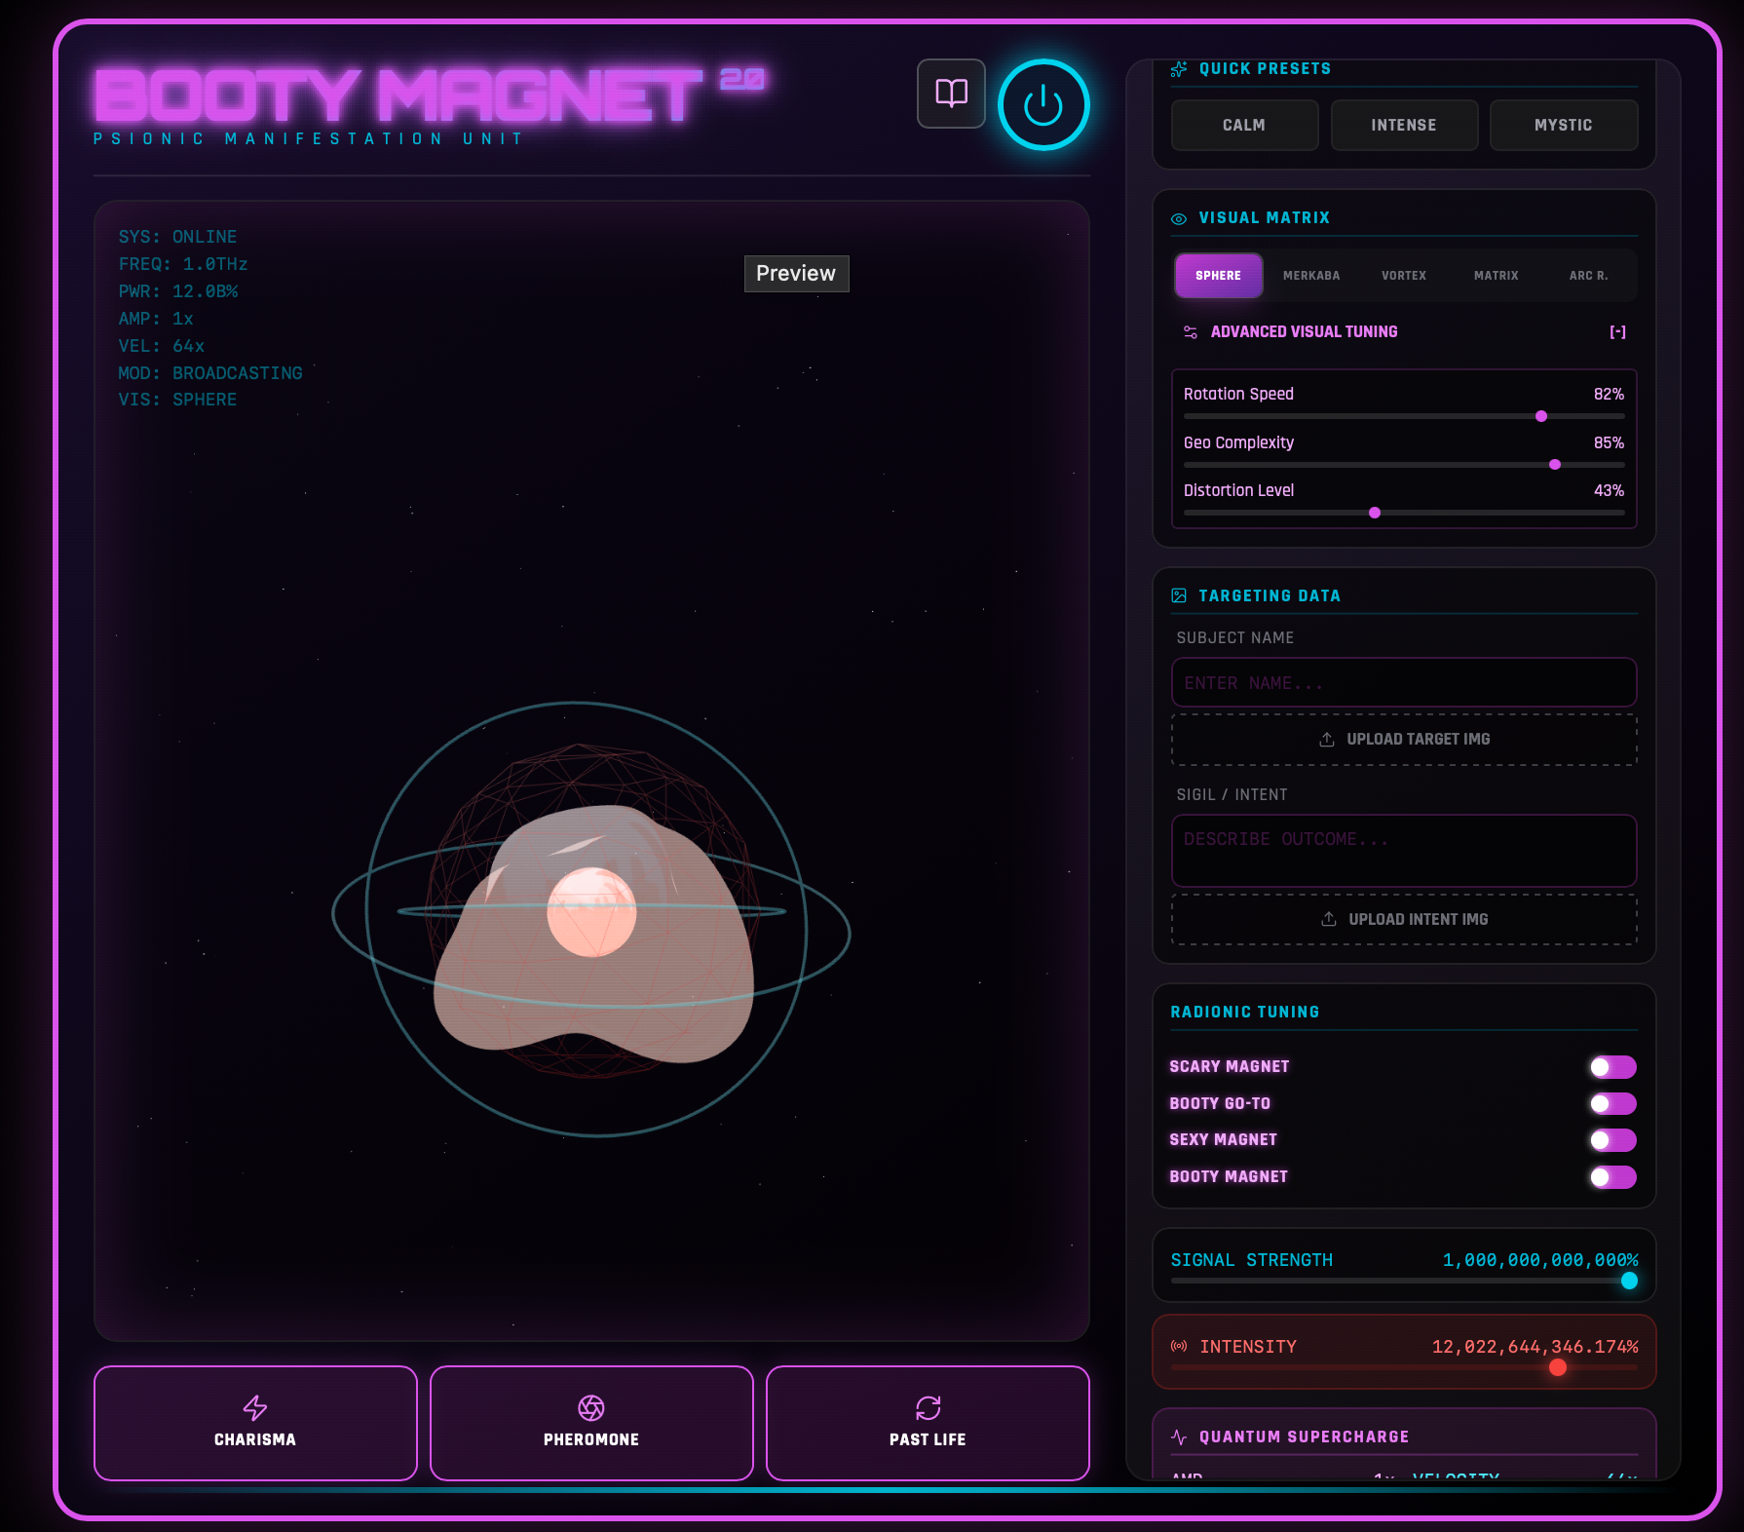1744x1532 pixels.
Task: Toggle the Booty Go-To switch
Action: click(x=1612, y=1103)
